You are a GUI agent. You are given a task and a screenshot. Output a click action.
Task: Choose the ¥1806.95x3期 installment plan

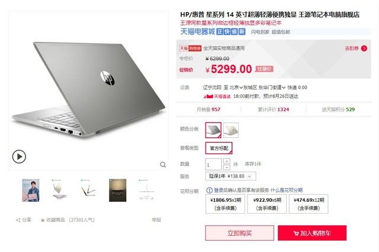pyautogui.click(x=226, y=204)
